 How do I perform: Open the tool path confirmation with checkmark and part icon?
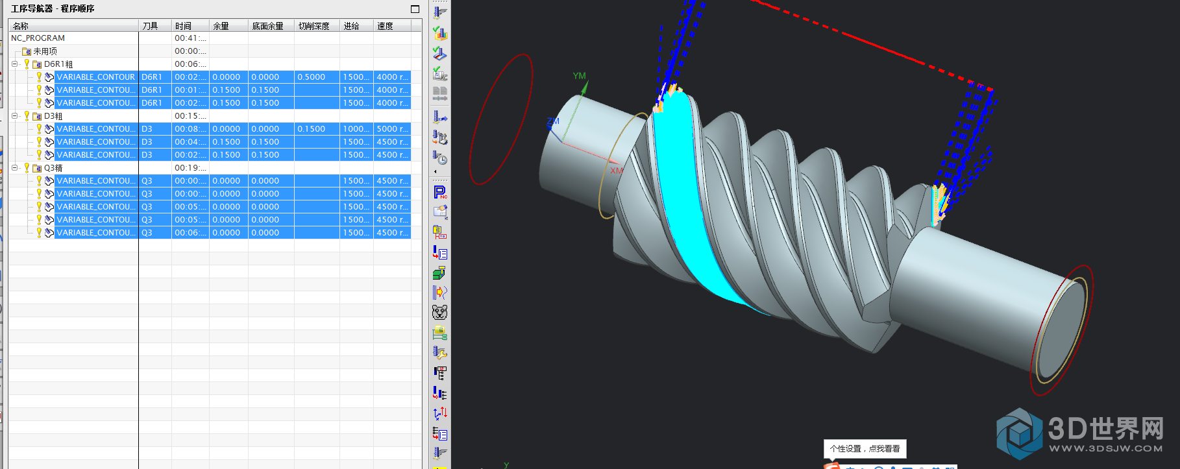tap(440, 53)
